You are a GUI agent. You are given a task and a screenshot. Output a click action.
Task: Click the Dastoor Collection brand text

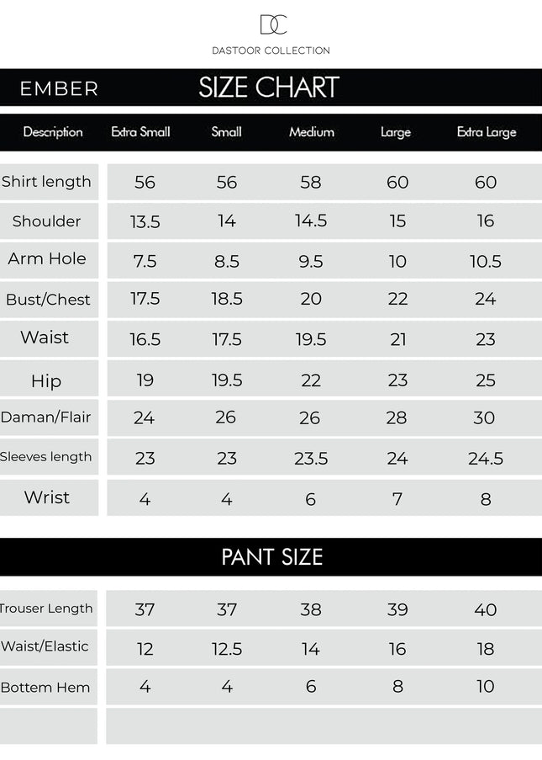[x=271, y=50]
